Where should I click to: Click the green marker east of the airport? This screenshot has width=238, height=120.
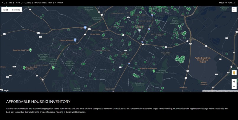[226, 54]
